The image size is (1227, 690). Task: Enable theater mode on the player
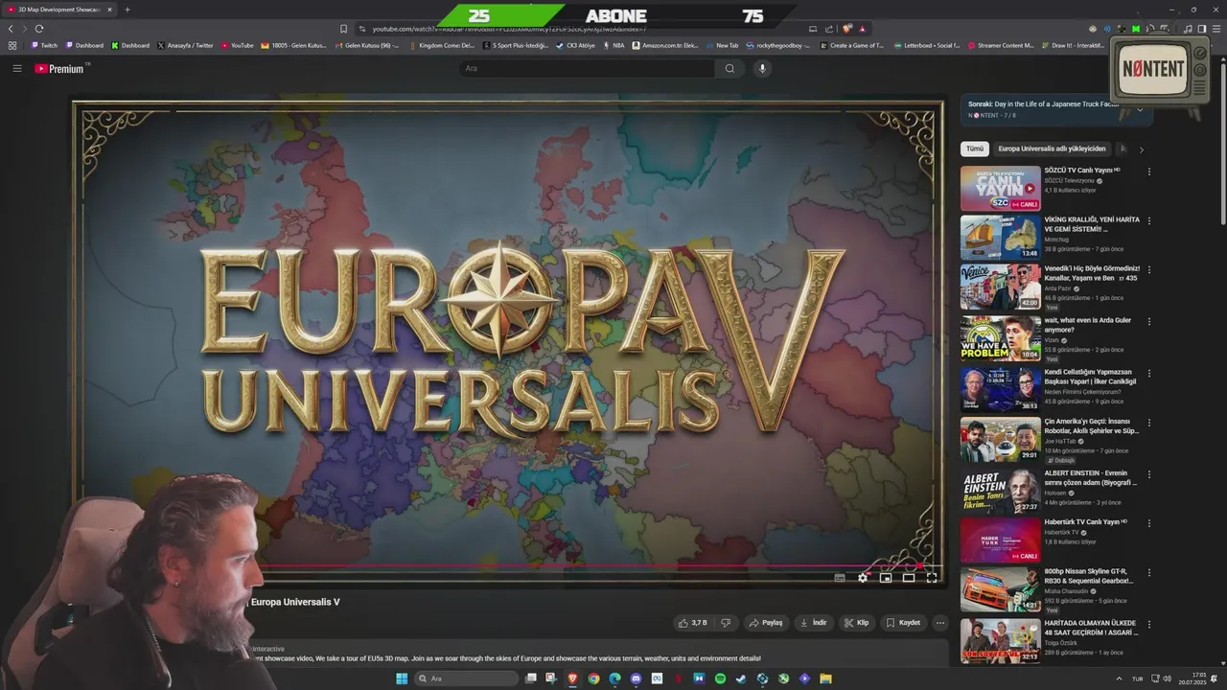click(x=909, y=577)
